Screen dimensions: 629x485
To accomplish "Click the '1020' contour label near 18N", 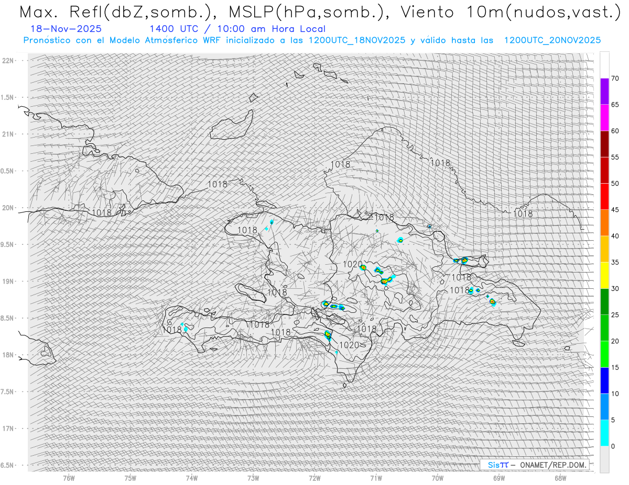I will tap(349, 345).
